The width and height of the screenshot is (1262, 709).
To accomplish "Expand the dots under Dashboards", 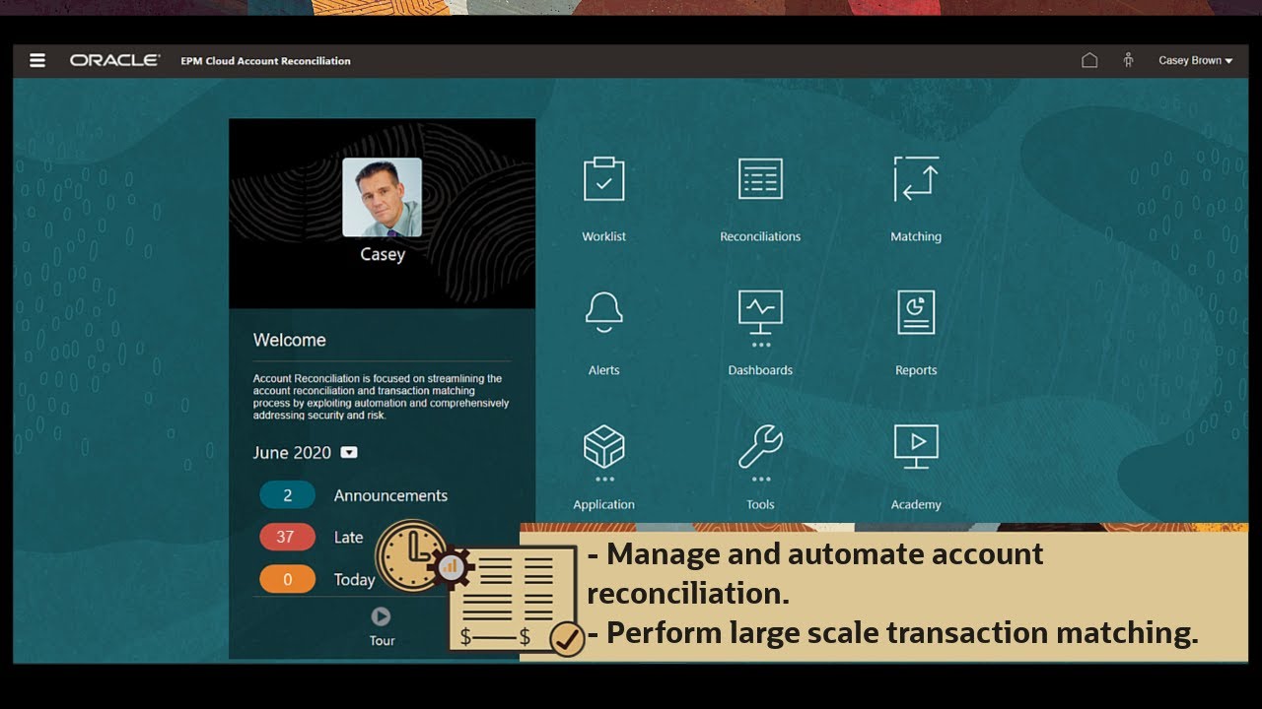I will coord(760,346).
